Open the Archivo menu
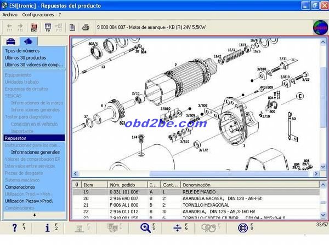Viewport: 329px width, 246px height. click(x=10, y=15)
